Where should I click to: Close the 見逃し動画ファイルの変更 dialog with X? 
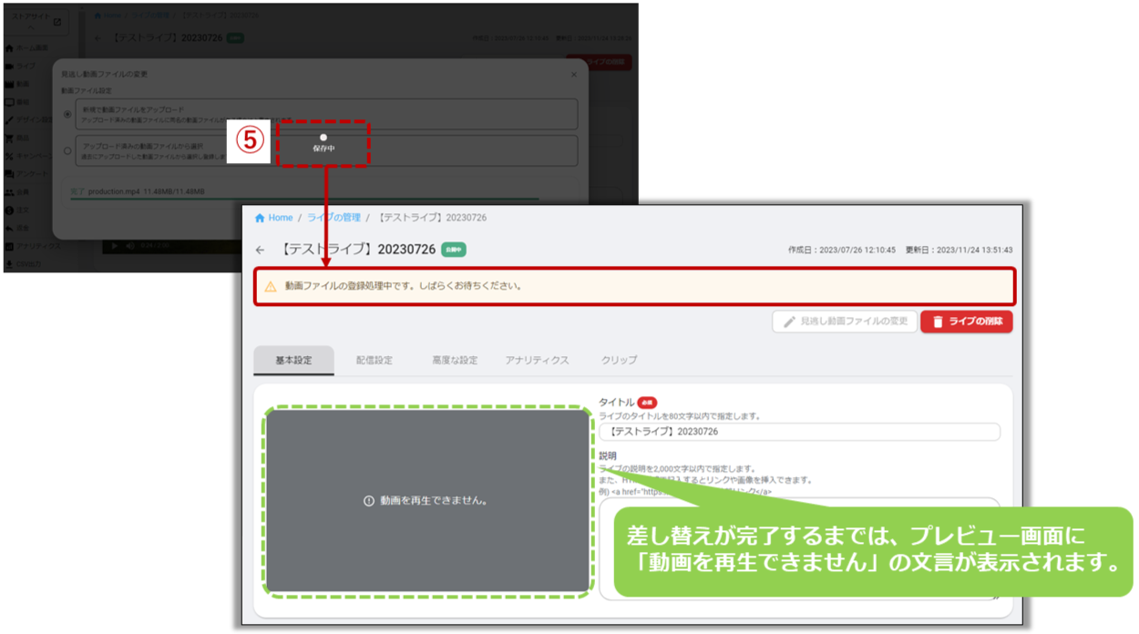tap(573, 75)
